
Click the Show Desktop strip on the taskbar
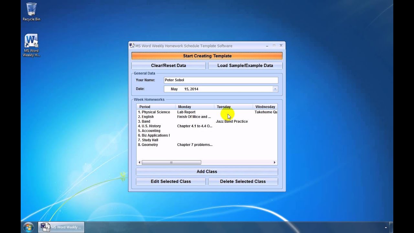391,227
